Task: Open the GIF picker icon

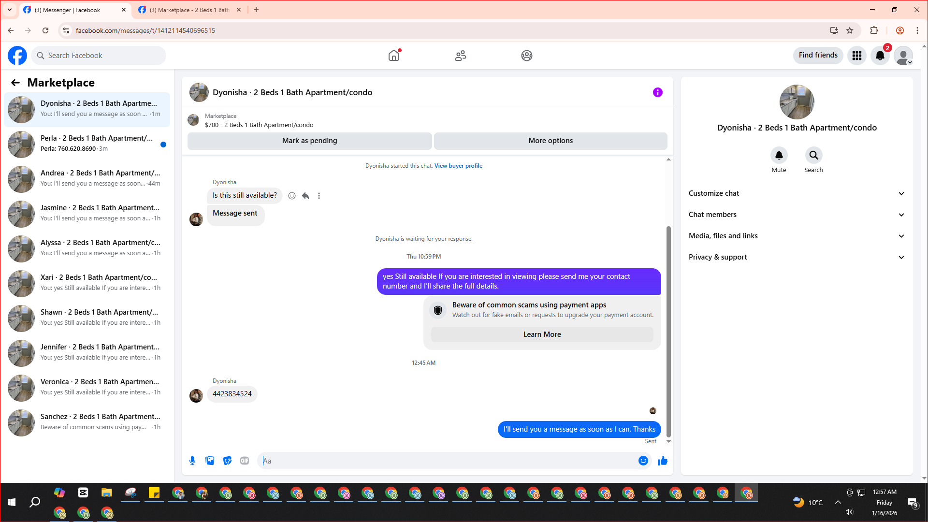Action: [245, 461]
